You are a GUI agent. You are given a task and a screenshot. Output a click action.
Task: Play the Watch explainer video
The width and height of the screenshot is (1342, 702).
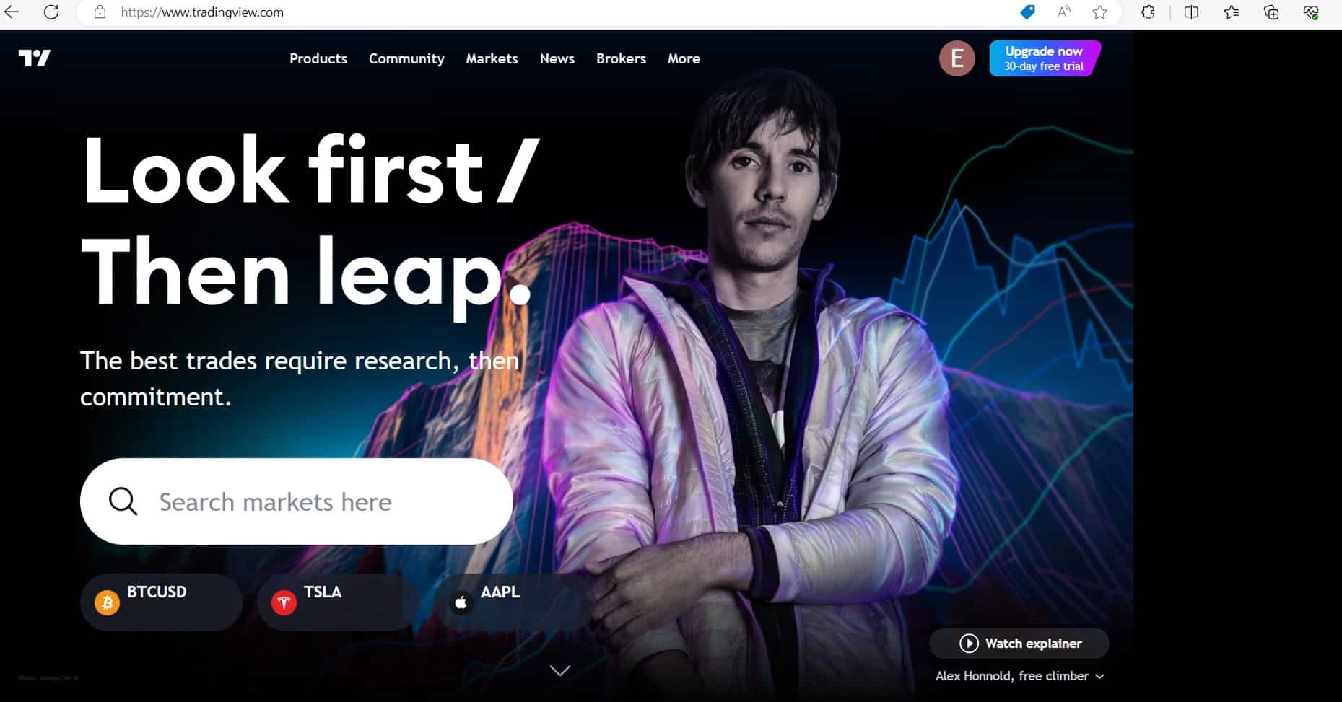(1019, 643)
